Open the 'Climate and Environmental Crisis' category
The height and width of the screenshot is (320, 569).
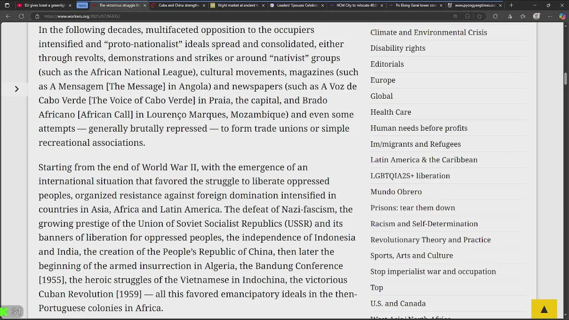point(429,32)
